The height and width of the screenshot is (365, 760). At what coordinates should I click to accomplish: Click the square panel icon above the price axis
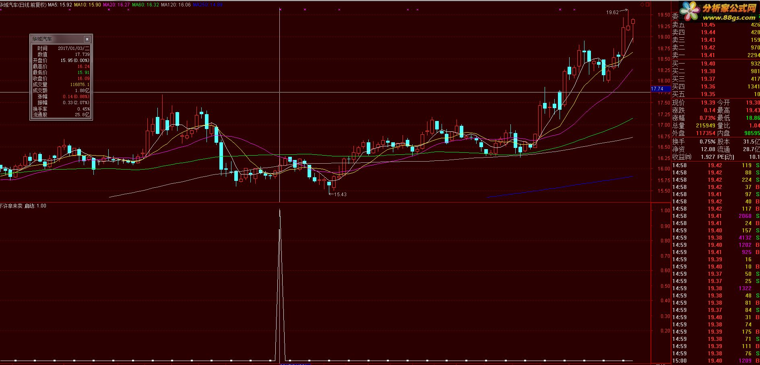(647, 5)
